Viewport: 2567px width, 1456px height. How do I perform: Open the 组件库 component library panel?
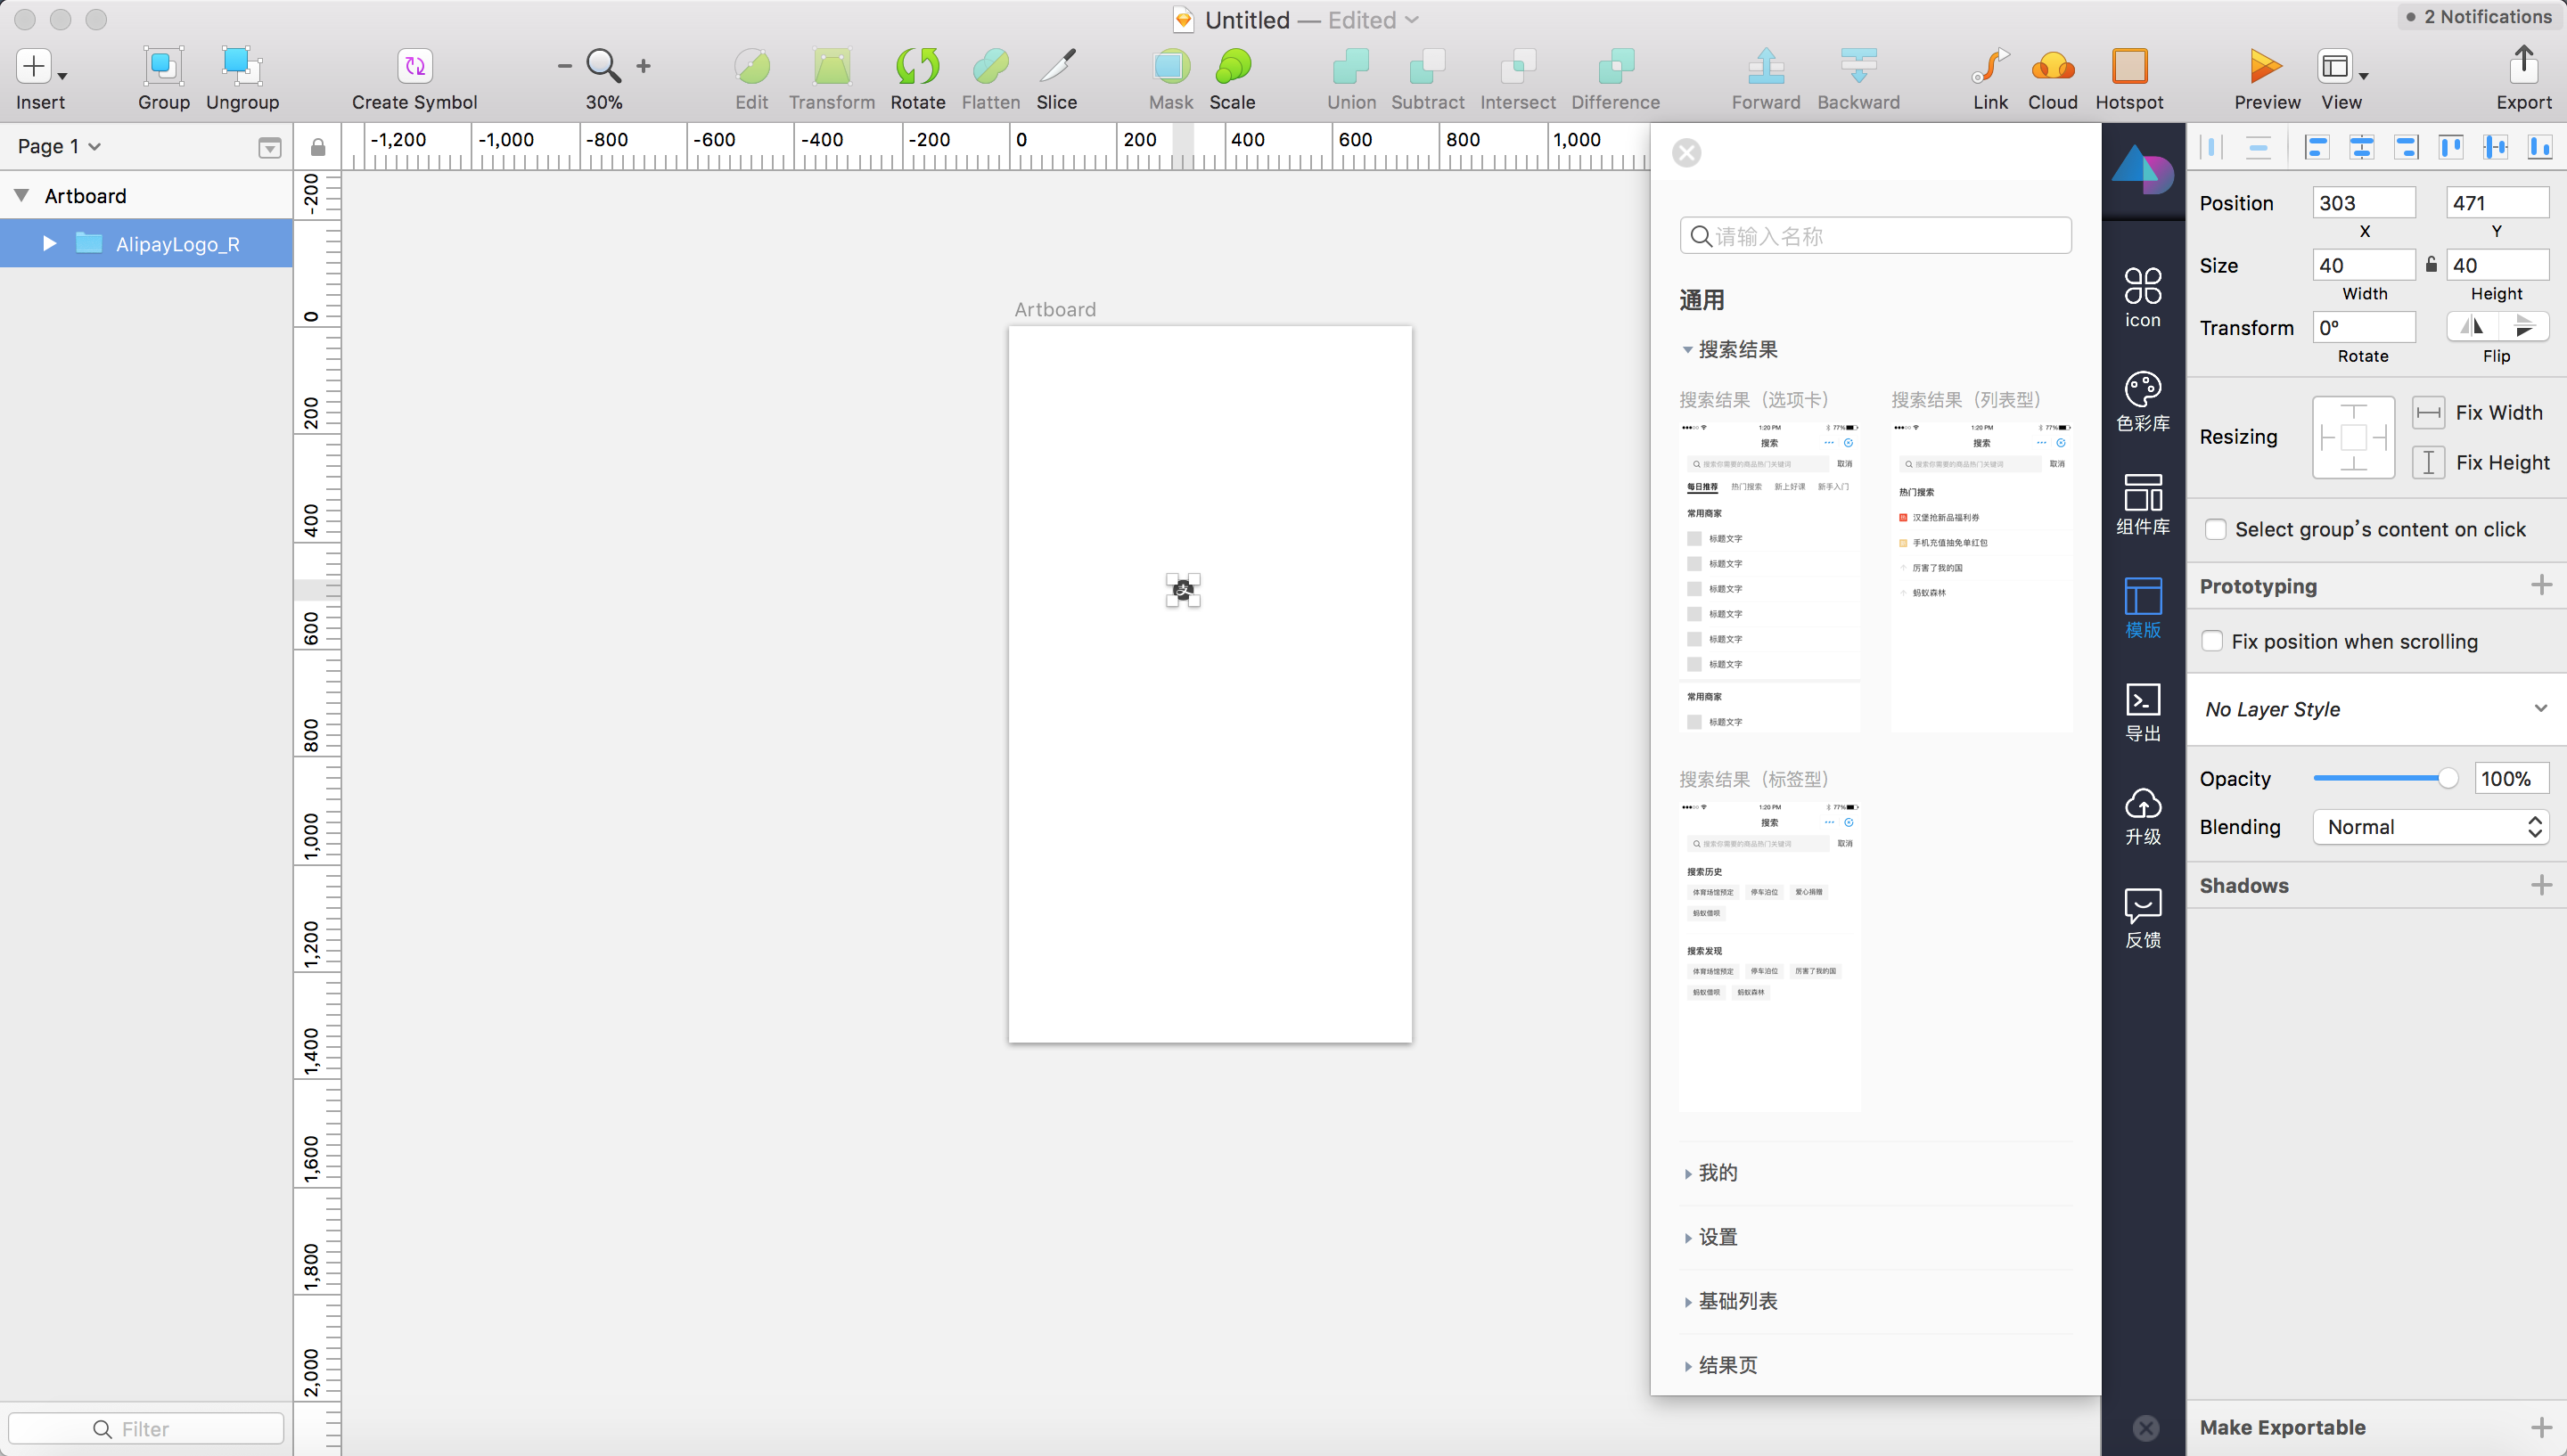coord(2142,503)
